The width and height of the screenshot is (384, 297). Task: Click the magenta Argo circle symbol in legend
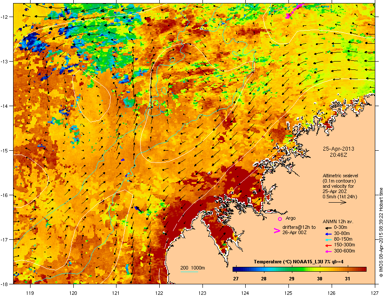[x=280, y=219]
